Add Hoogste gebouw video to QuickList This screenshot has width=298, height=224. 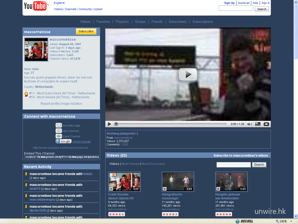(x=218, y=189)
